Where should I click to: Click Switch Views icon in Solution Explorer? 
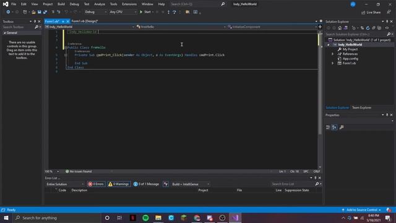(x=346, y=28)
